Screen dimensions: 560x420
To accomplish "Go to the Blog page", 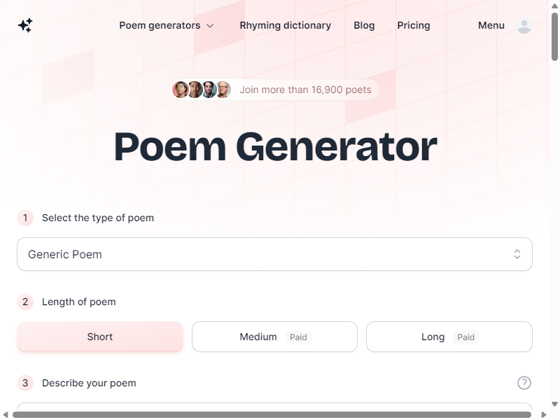I will click(364, 25).
